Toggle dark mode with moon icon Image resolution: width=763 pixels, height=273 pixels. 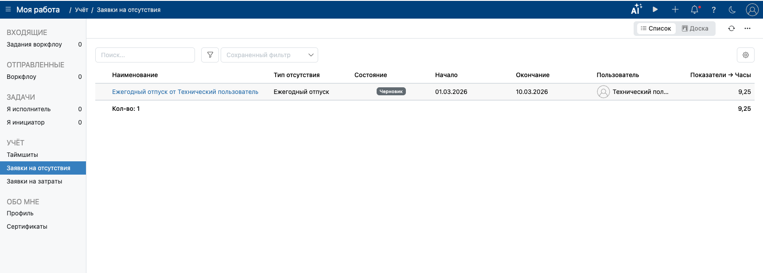click(x=732, y=10)
